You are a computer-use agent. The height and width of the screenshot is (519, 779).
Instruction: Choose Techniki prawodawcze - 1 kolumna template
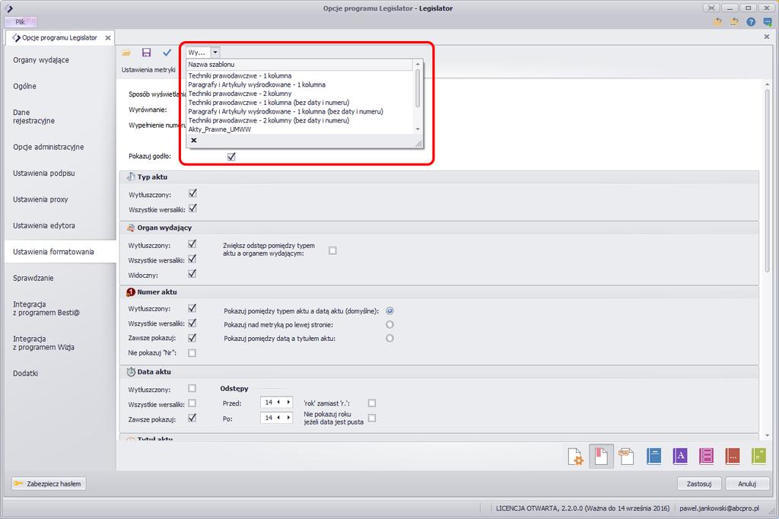[240, 75]
